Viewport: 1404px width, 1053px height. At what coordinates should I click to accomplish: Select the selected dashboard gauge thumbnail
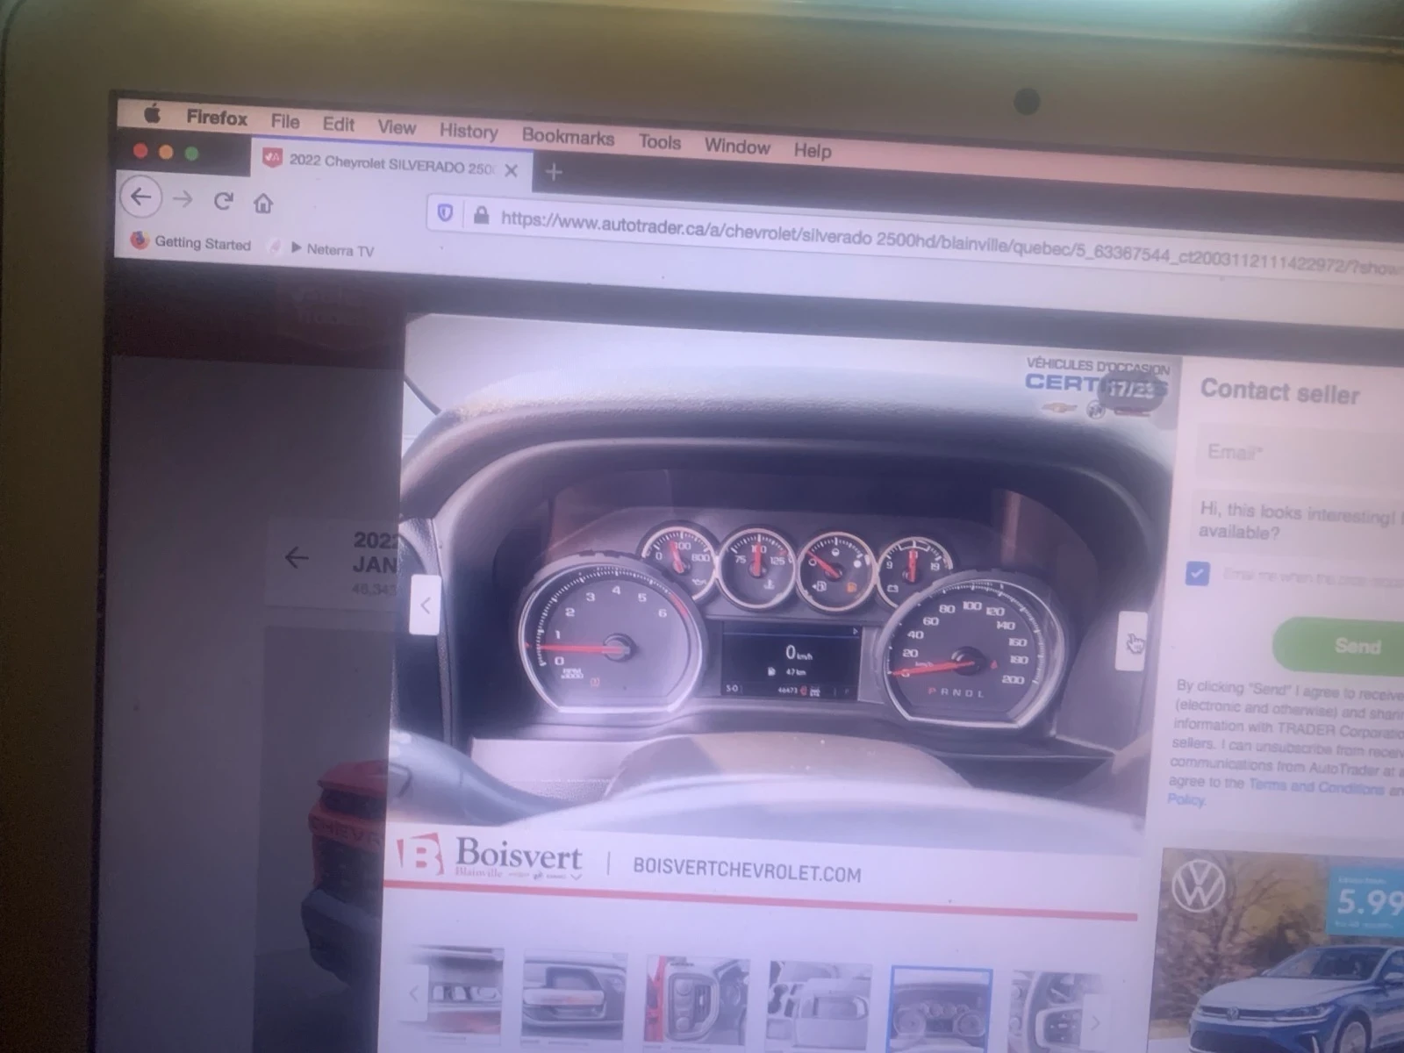[x=941, y=1009]
